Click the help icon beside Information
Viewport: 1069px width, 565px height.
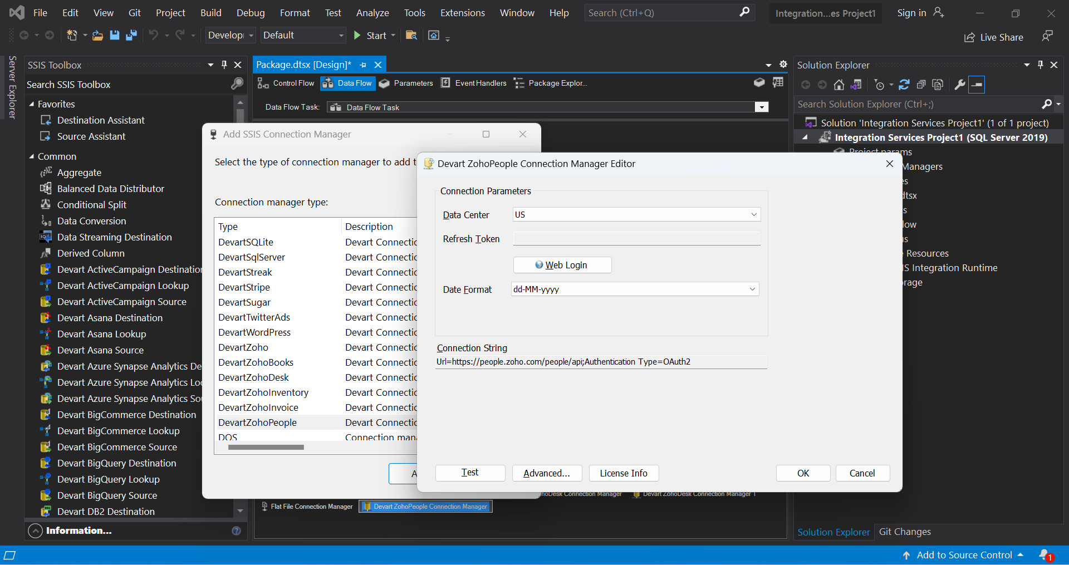point(236,530)
